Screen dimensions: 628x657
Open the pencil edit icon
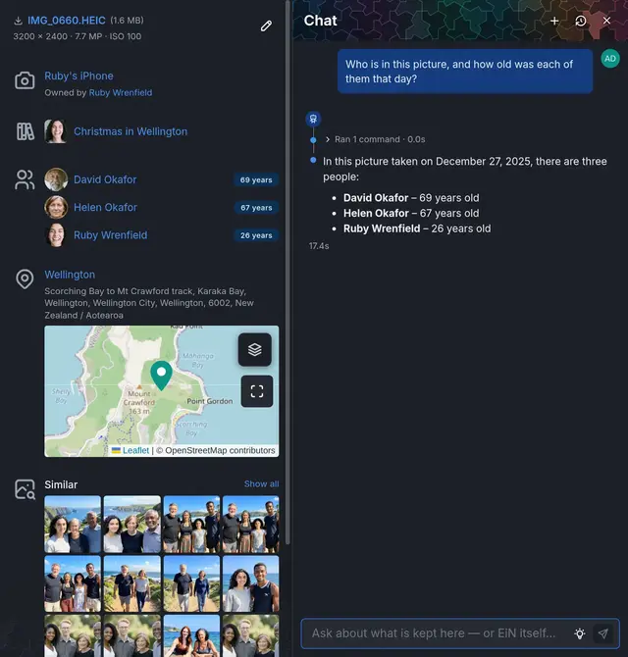tap(266, 26)
